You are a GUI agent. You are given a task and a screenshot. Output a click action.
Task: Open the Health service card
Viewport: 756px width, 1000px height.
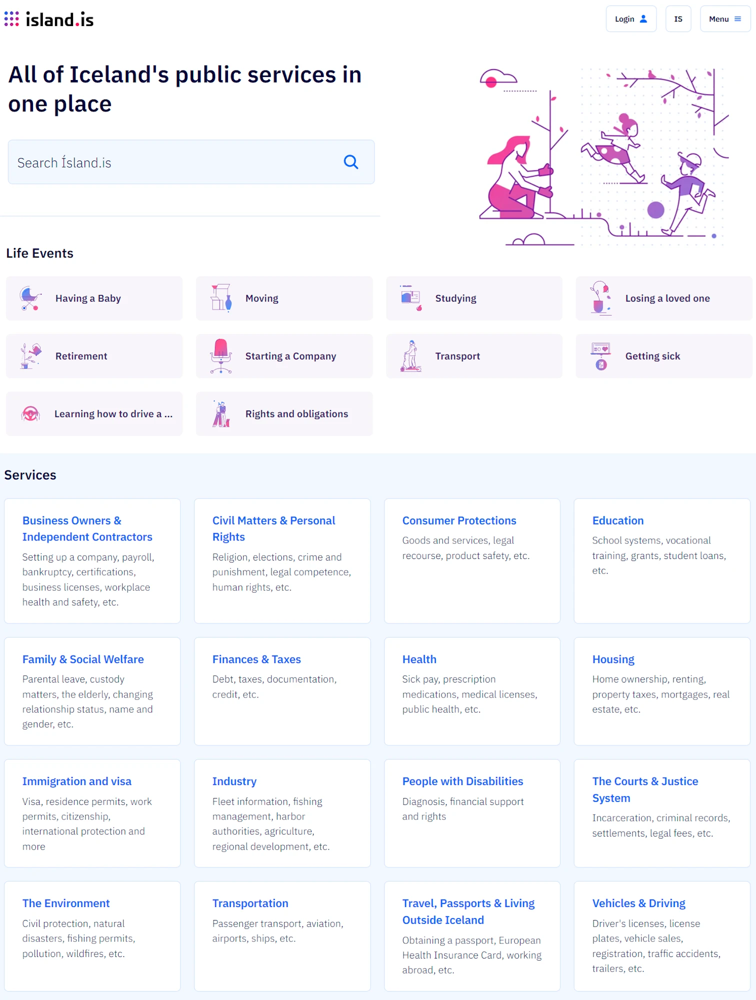(472, 691)
